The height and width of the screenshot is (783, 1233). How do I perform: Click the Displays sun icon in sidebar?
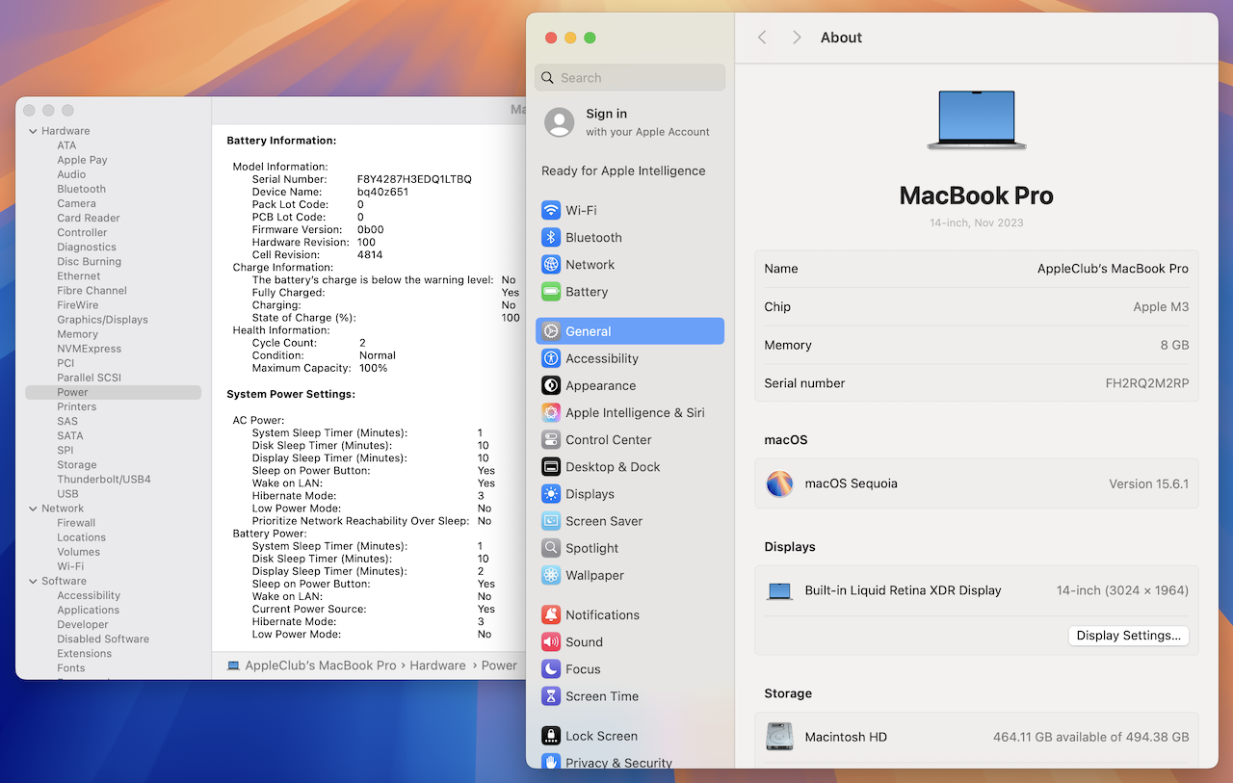tap(551, 494)
